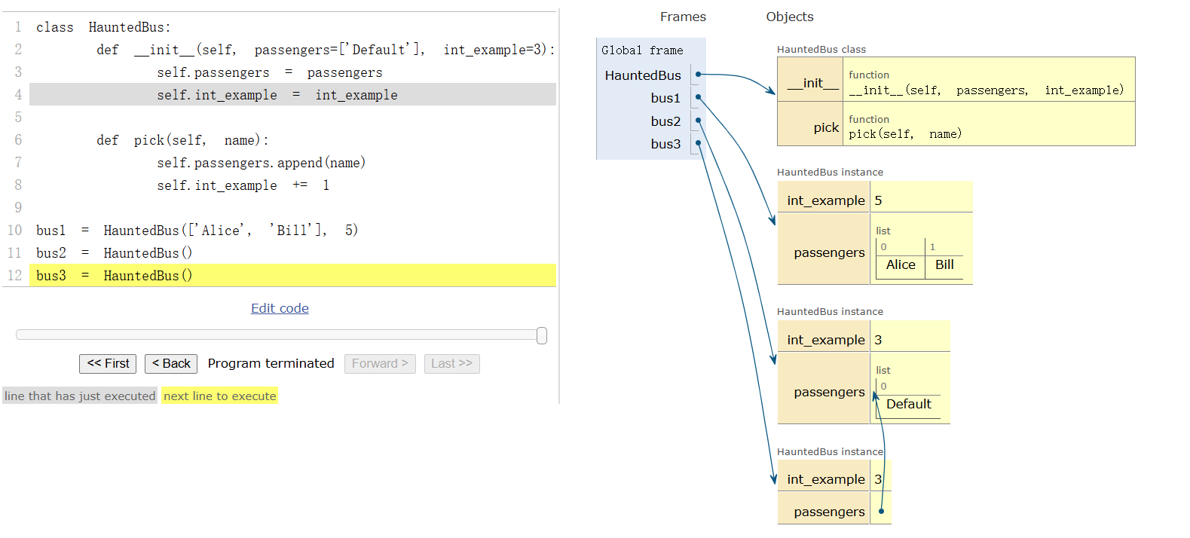
Task: Click the HauntedBus variable in Global frame
Action: (643, 75)
